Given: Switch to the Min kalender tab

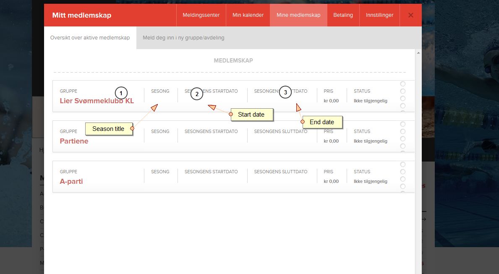Looking at the screenshot, I should 248,15.
